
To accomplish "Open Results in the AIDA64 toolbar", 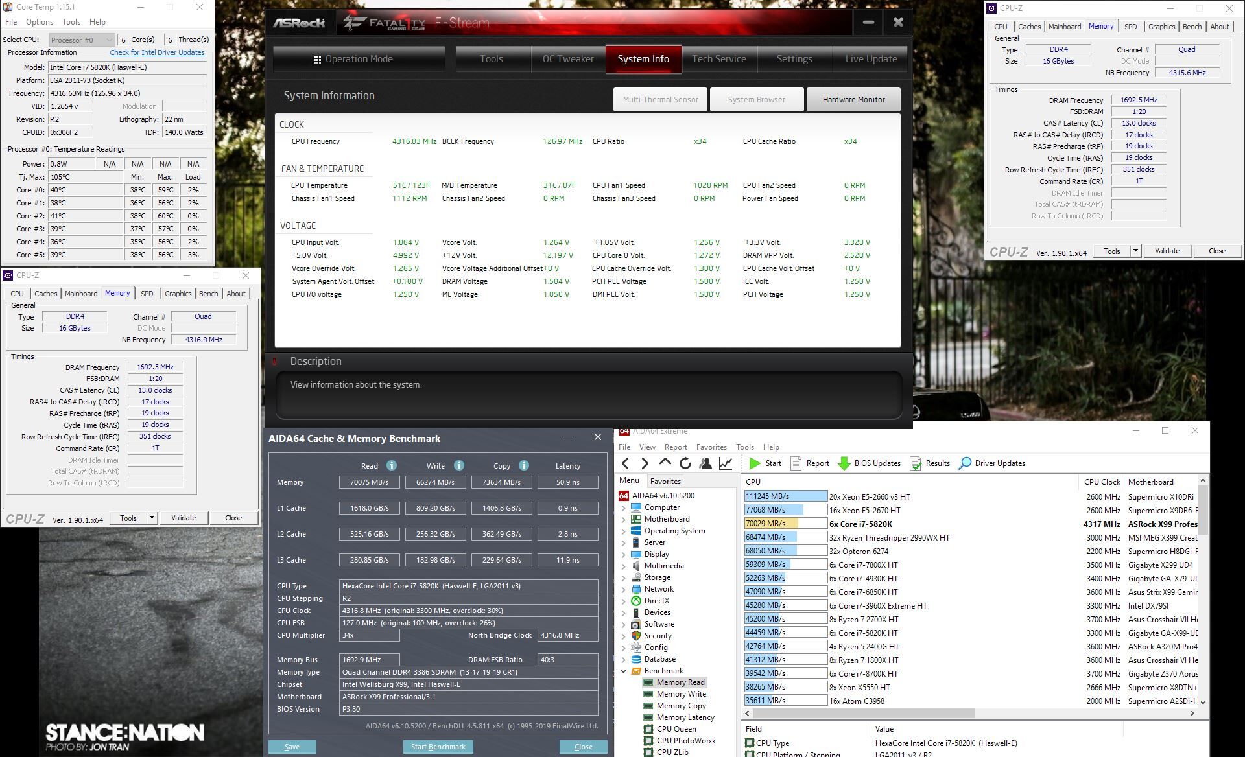I will click(930, 463).
